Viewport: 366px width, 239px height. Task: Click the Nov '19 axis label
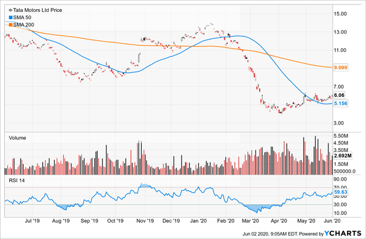click(x=145, y=221)
